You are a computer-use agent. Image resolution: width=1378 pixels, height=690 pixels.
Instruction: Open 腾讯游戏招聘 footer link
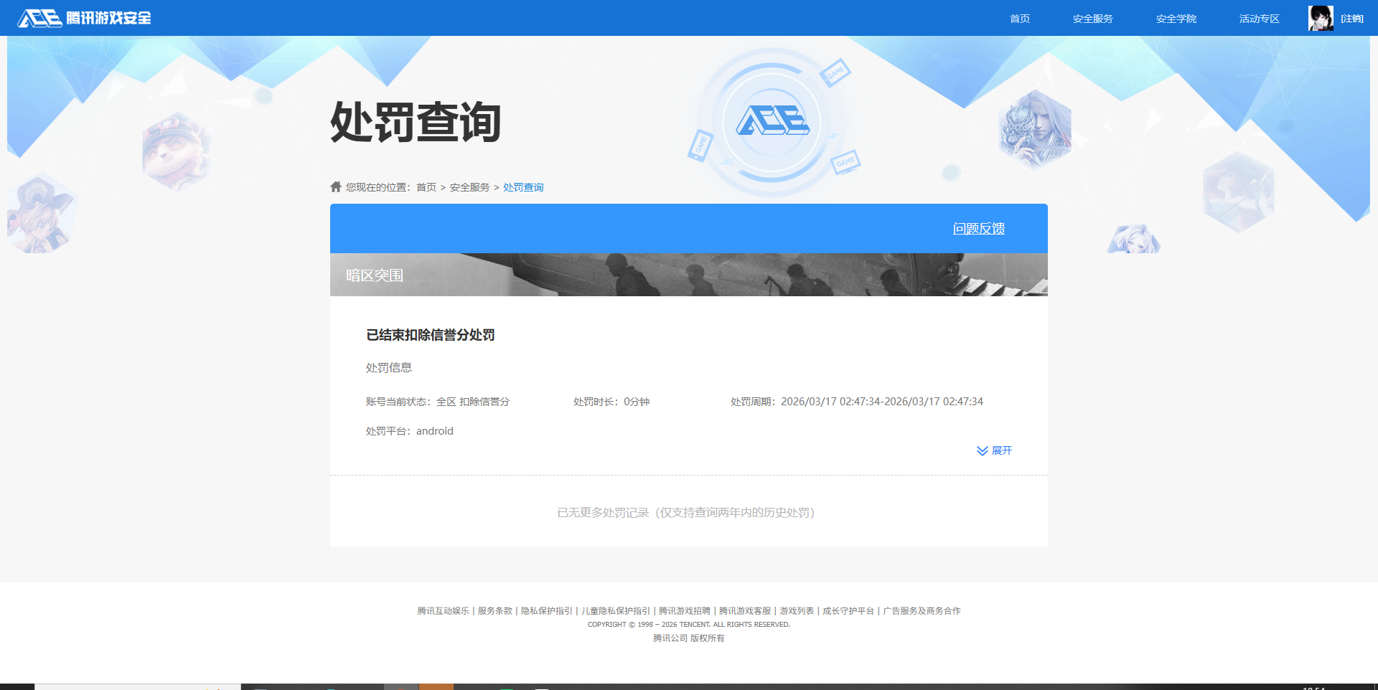click(x=685, y=611)
